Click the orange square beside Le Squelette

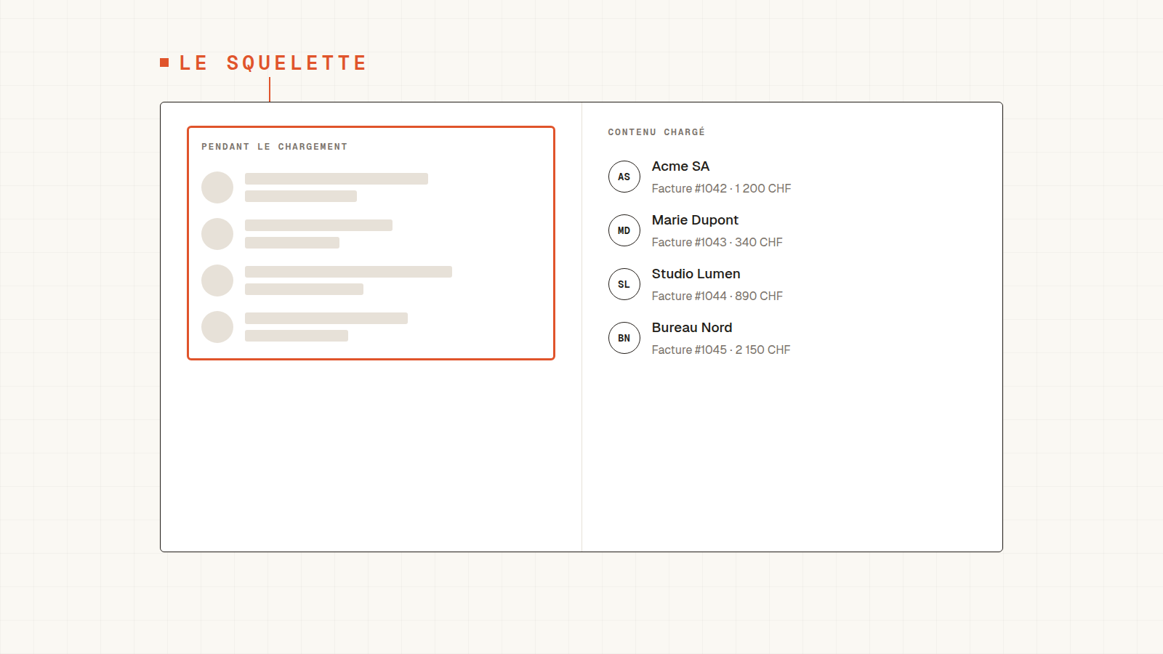coord(164,62)
